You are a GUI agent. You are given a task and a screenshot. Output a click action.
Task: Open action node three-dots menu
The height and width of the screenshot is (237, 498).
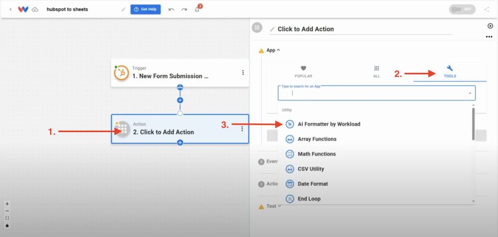pyautogui.click(x=242, y=129)
